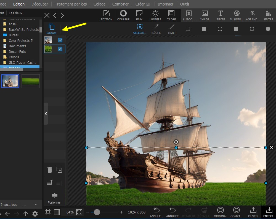Select the Les deux view option

(x=16, y=13)
